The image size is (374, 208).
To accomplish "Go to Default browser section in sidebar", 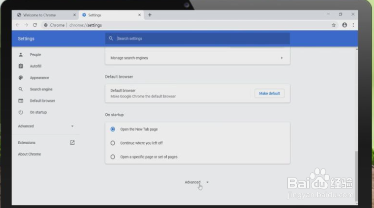I will click(x=42, y=101).
